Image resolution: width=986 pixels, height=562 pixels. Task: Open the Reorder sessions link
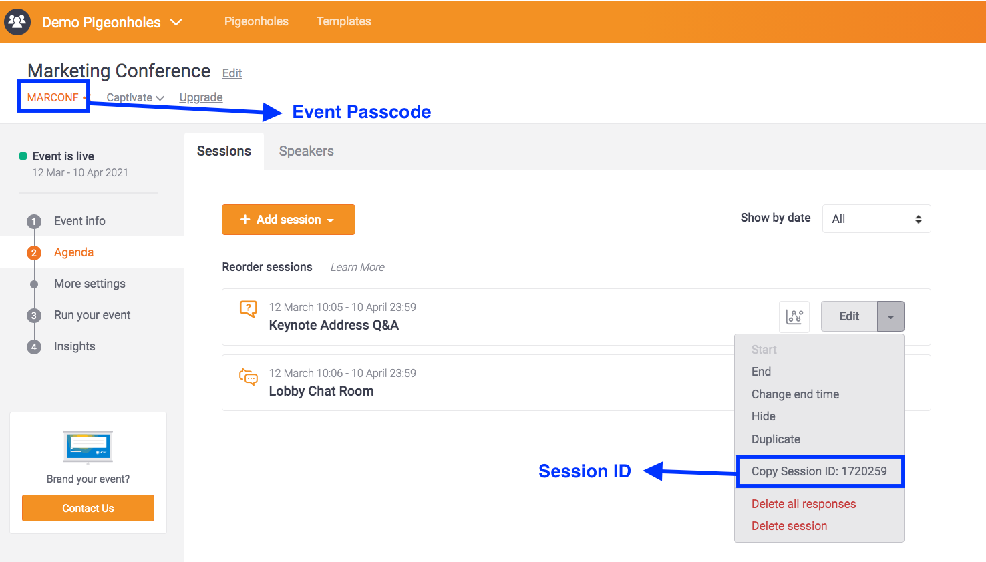click(x=267, y=267)
